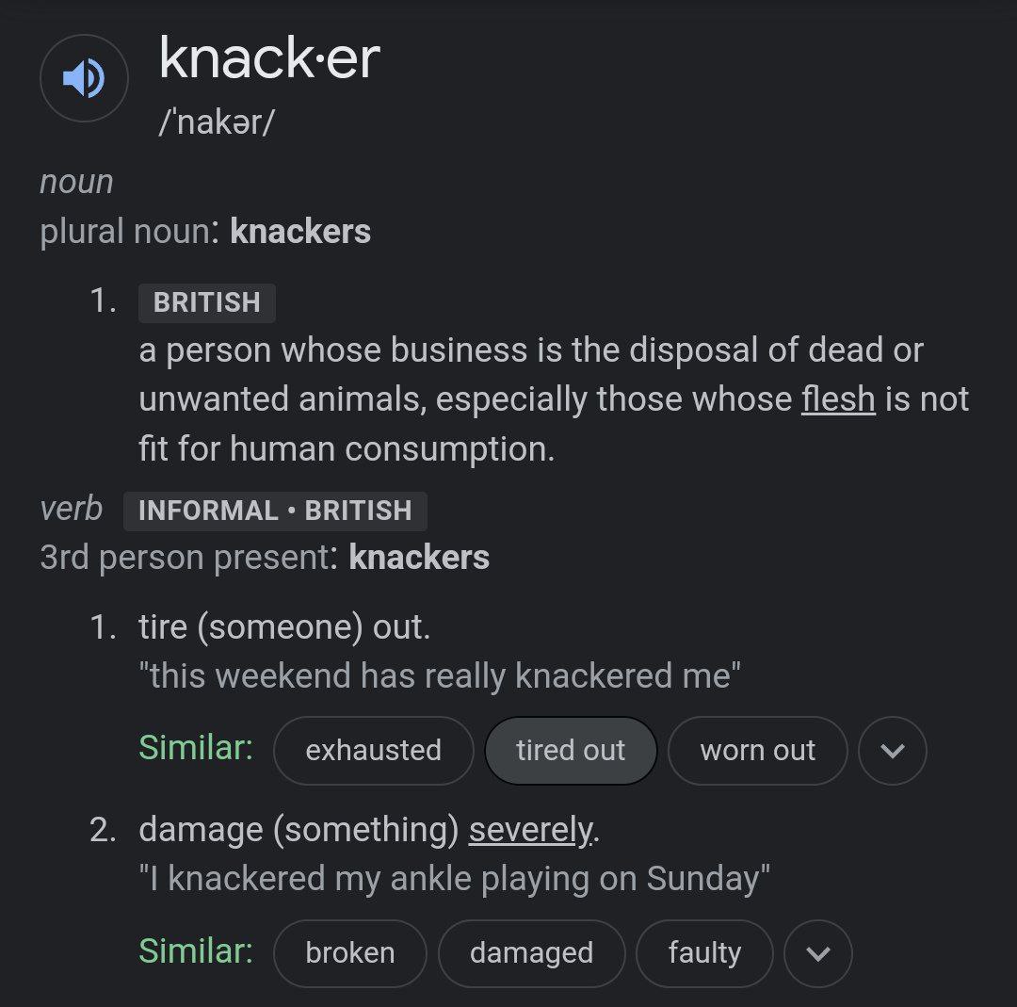Choose the 'worn out' synonym chip
The width and height of the screenshot is (1017, 1007).
coord(757,751)
